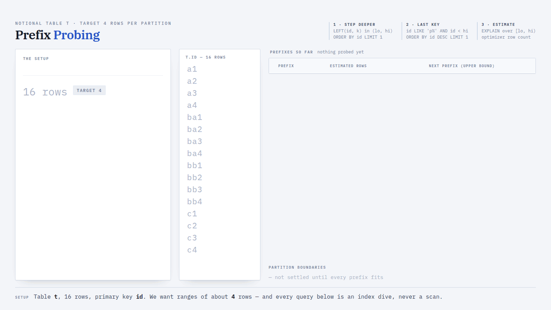
Task: Select row a2 in the id list
Action: pos(192,81)
